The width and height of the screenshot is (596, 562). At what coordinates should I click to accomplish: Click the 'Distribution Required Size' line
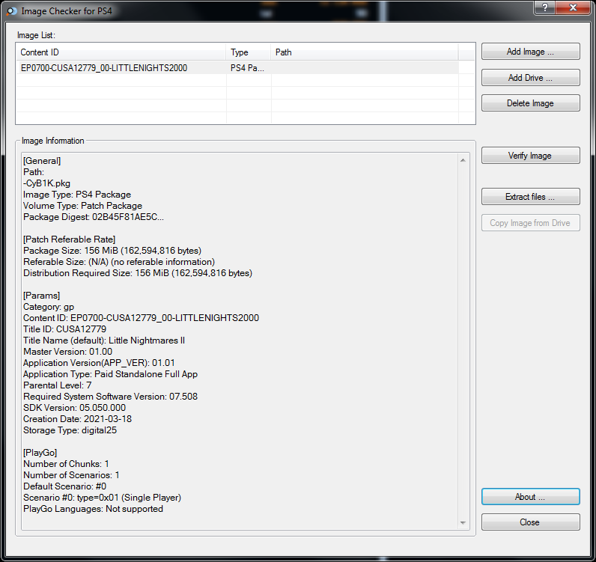coord(138,273)
